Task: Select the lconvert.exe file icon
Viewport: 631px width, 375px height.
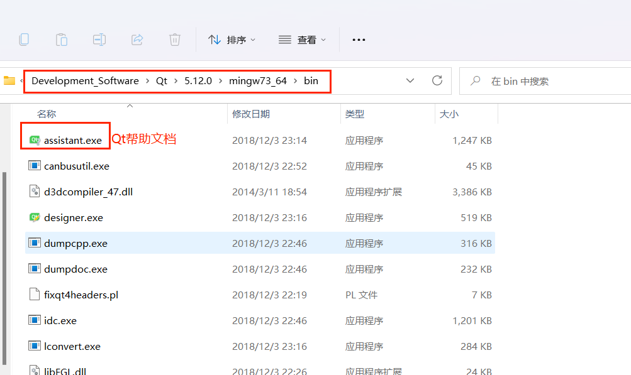Action: (x=35, y=345)
